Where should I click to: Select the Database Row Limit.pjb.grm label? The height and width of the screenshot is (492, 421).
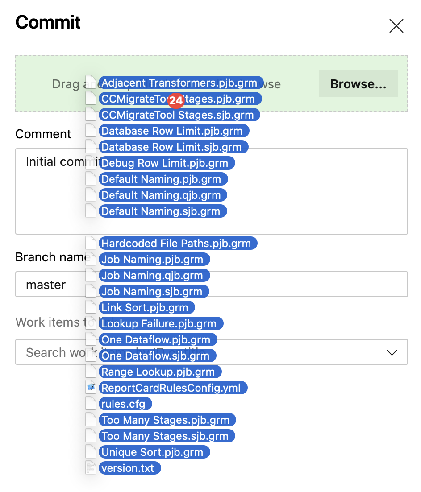(x=172, y=131)
